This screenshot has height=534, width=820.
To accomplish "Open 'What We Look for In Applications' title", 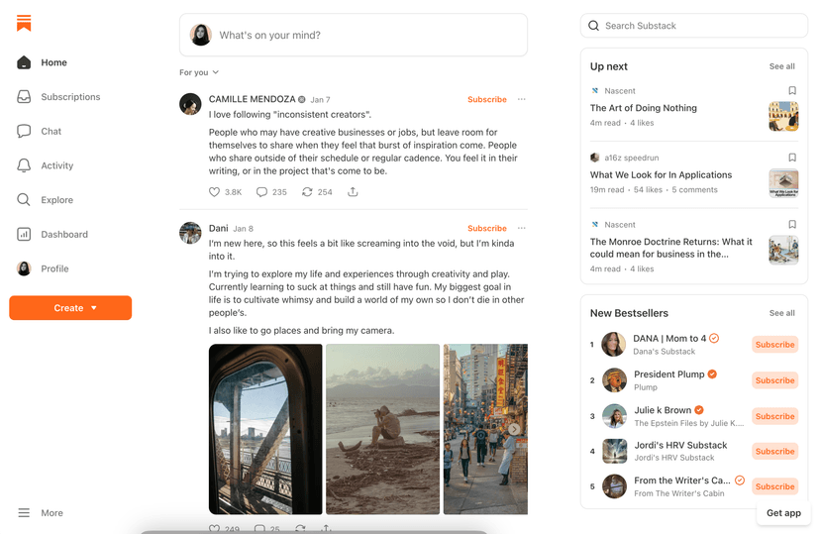I will pyautogui.click(x=661, y=174).
